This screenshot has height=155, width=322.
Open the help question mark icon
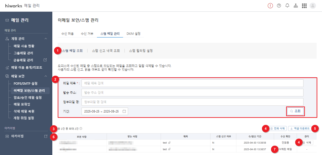pos(279,6)
